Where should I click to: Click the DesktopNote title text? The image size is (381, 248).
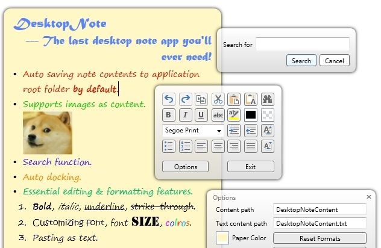pyautogui.click(x=60, y=24)
